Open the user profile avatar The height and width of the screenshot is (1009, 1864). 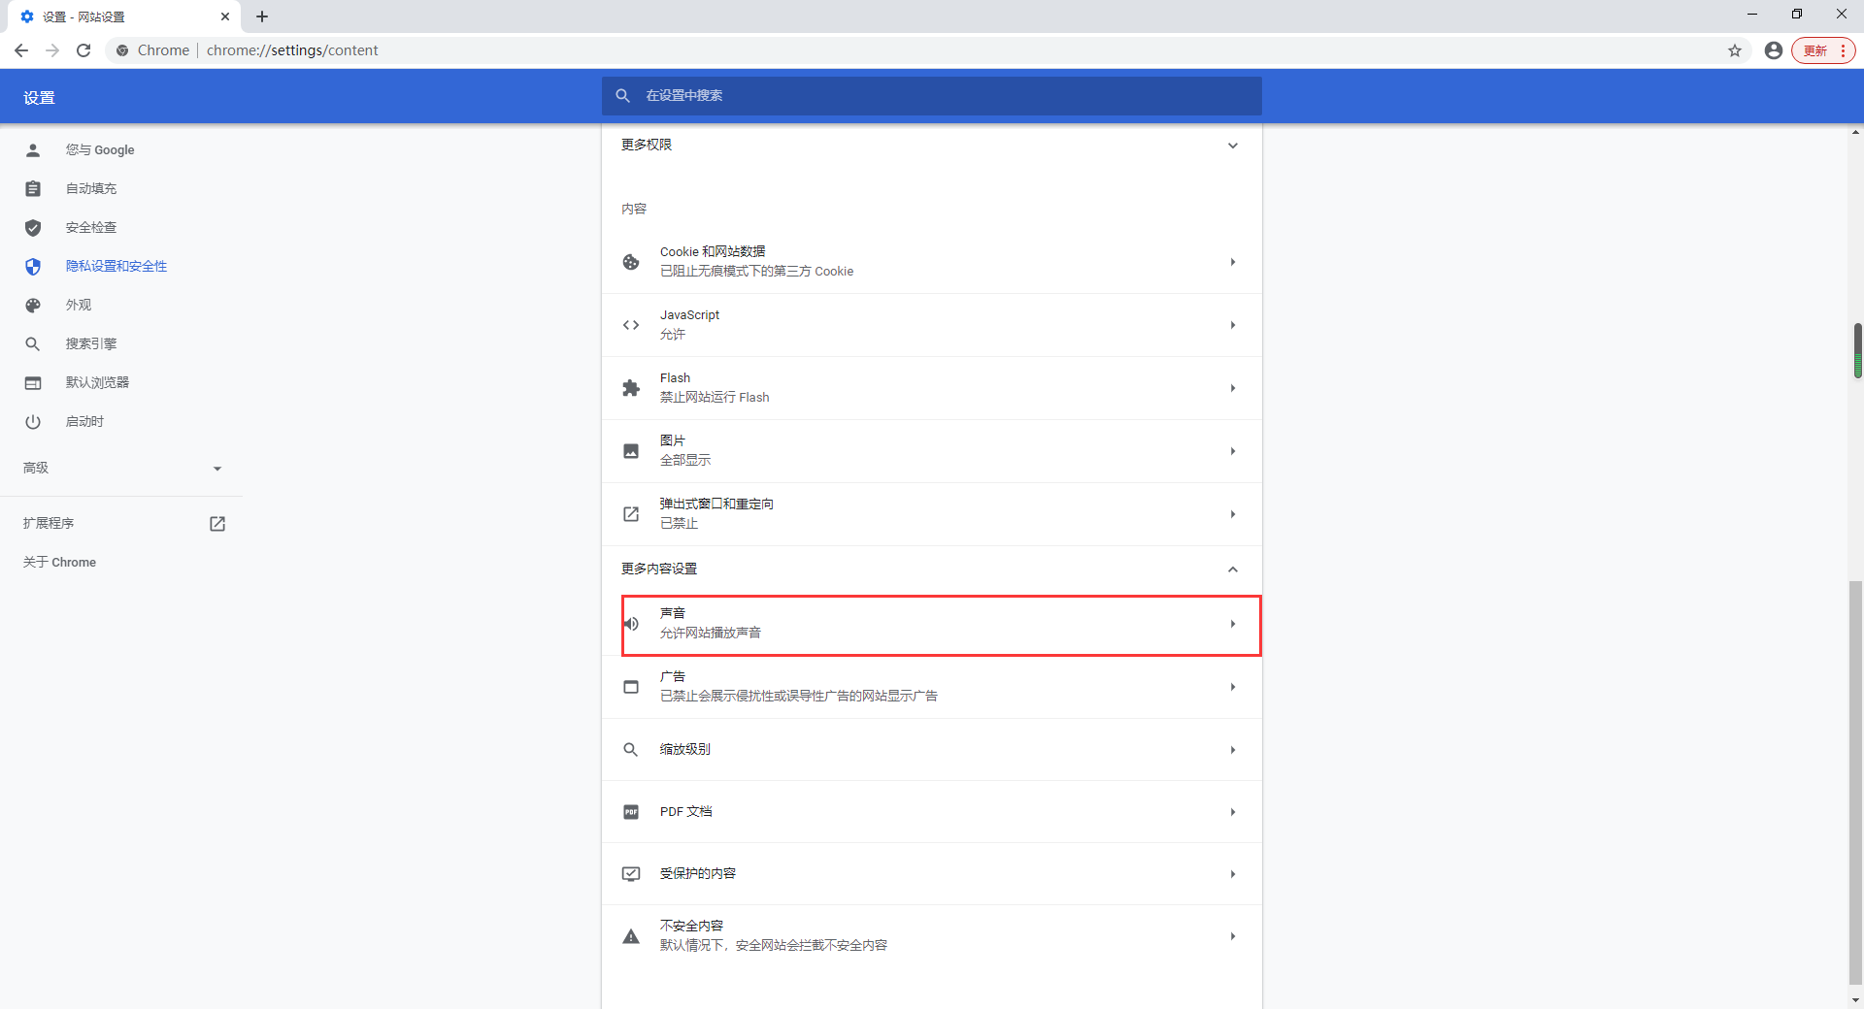tap(1774, 50)
